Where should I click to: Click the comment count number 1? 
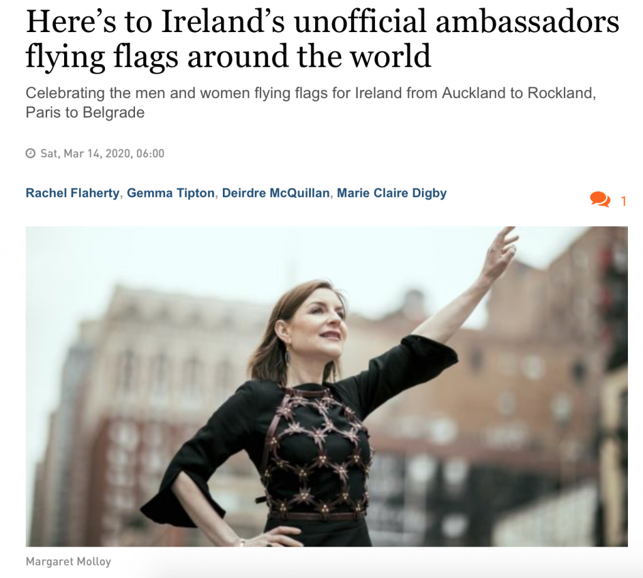(623, 201)
